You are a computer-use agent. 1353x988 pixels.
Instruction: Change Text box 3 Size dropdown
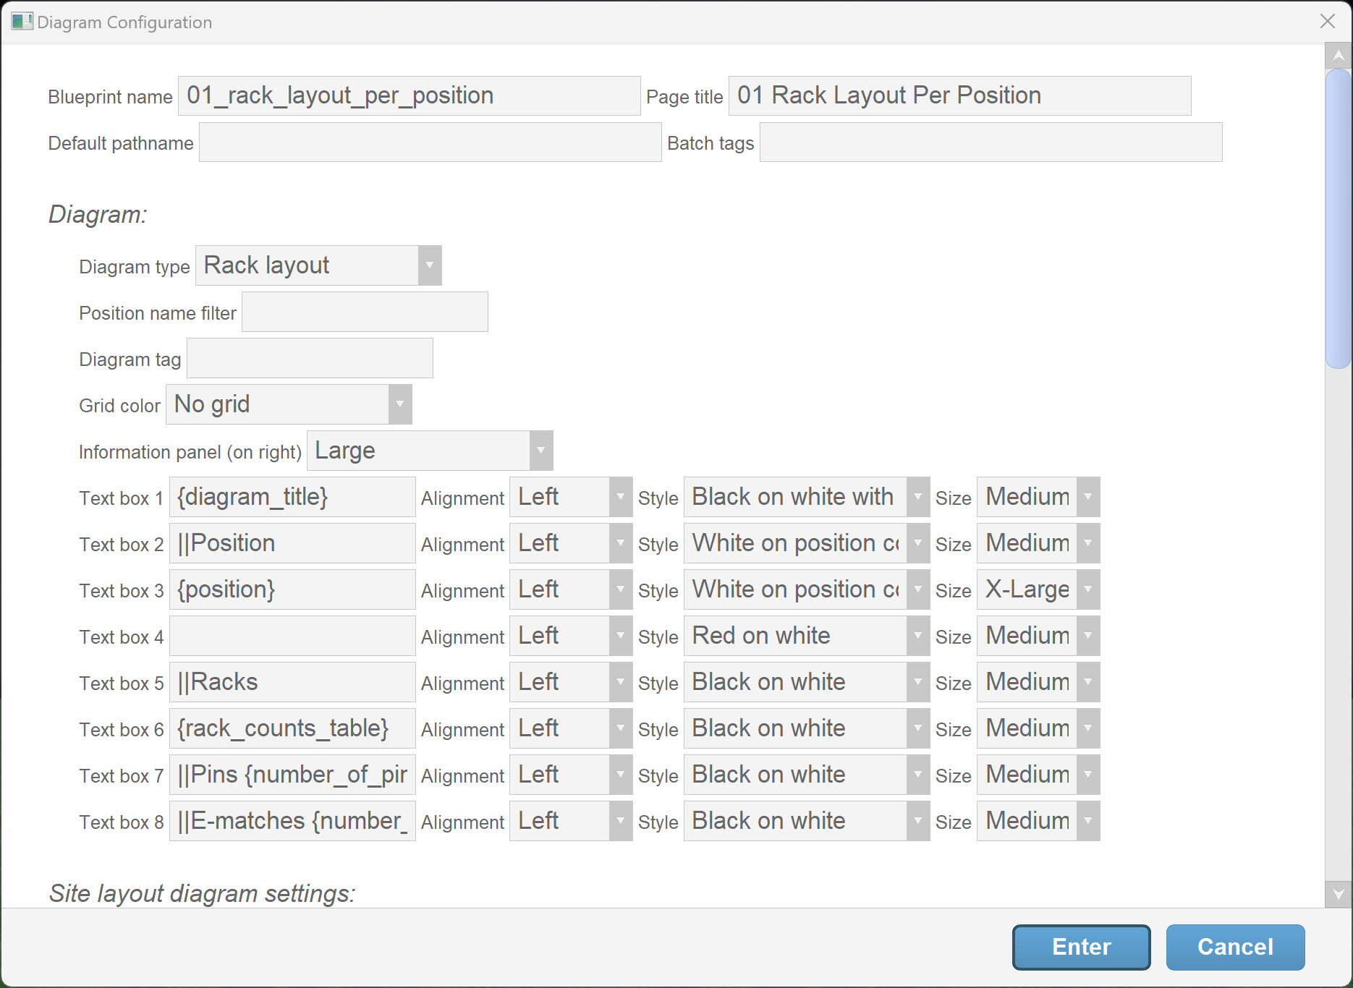(1087, 589)
